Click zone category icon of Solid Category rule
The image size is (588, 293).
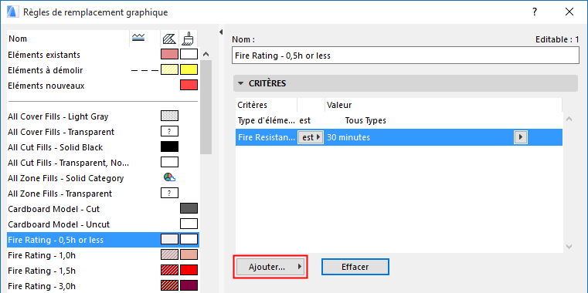click(x=169, y=178)
